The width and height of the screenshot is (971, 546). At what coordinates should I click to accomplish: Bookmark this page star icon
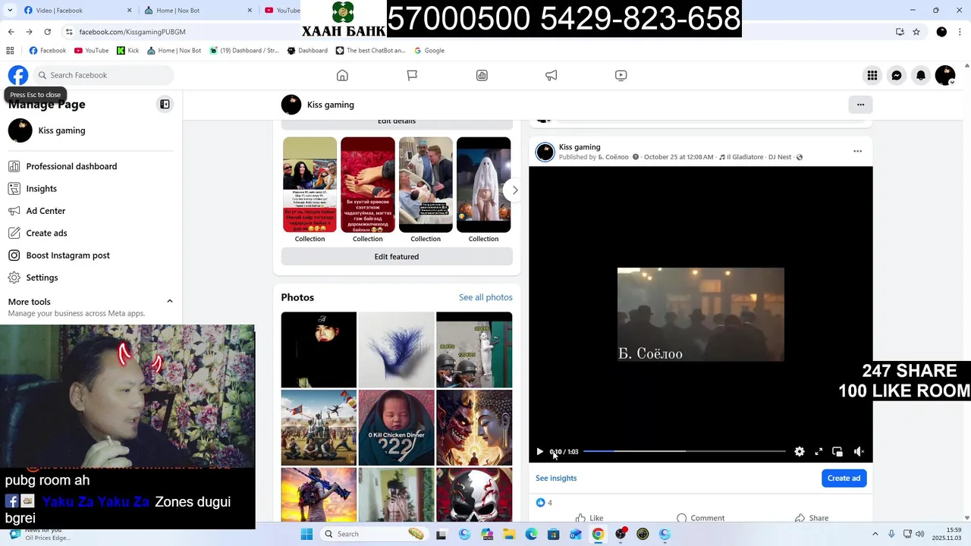(x=916, y=32)
